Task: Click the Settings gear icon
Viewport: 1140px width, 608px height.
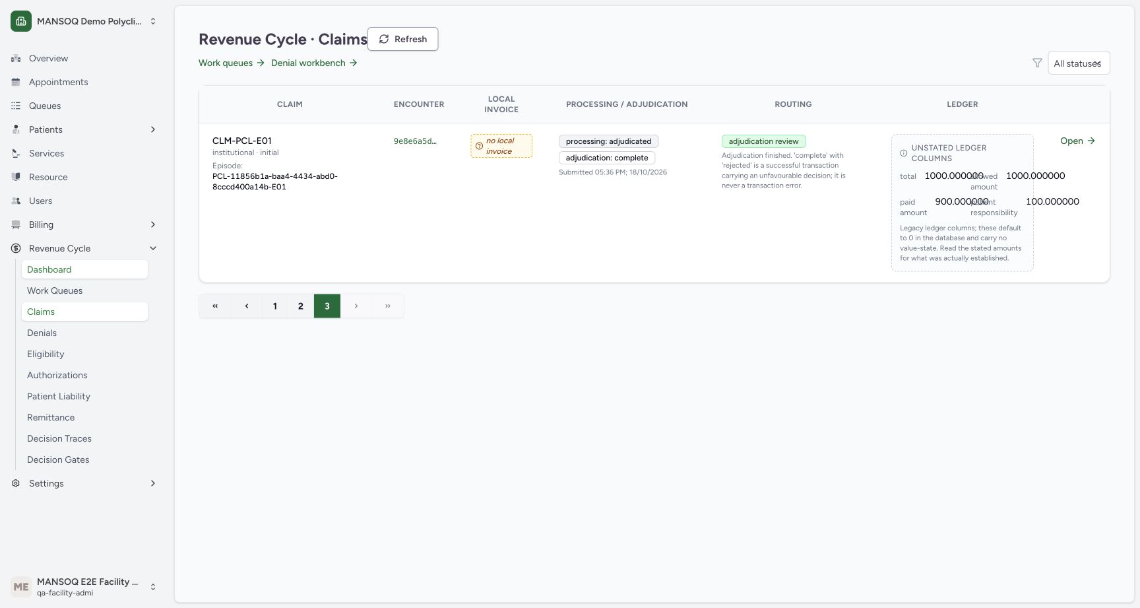Action: [16, 483]
